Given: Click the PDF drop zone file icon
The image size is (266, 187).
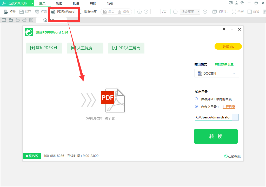Looking at the screenshot, I should click(113, 101).
